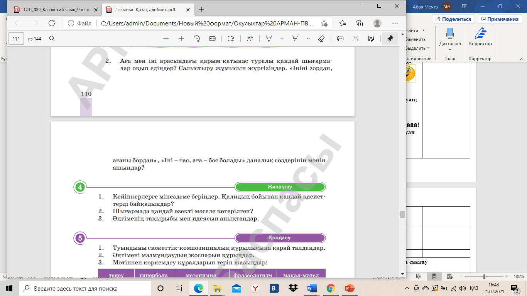
Task: Open Cortana circle in taskbar
Action: click(x=160, y=288)
